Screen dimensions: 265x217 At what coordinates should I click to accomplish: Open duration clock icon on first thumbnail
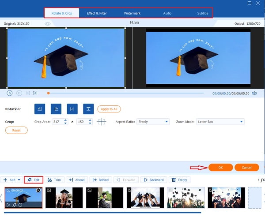20,205
